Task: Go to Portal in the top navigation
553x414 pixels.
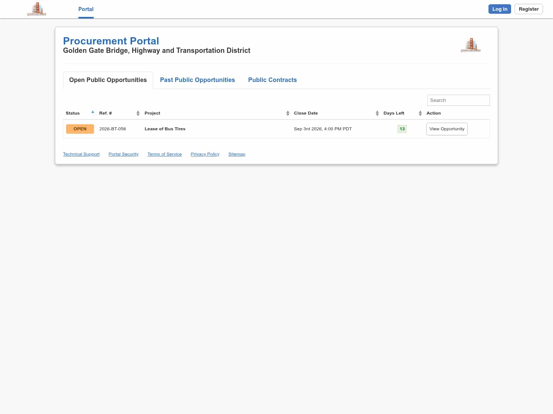Action: pos(86,9)
